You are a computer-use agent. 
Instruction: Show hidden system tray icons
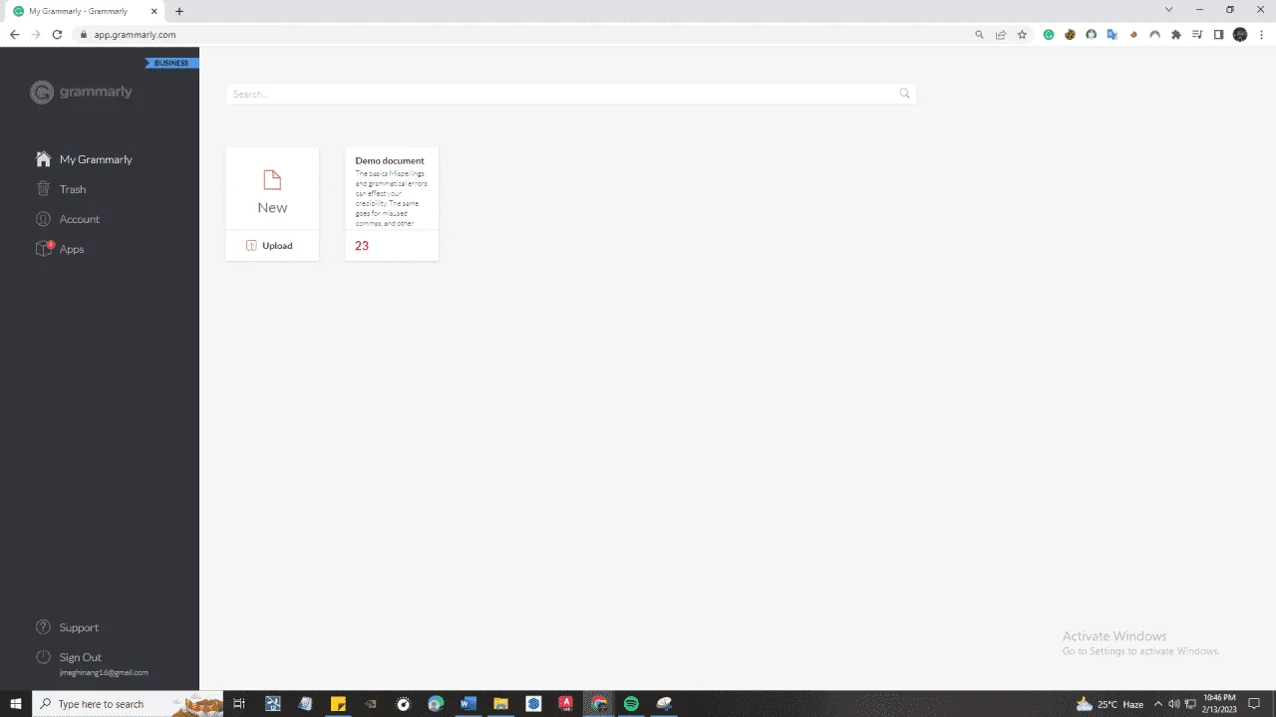click(x=1158, y=704)
